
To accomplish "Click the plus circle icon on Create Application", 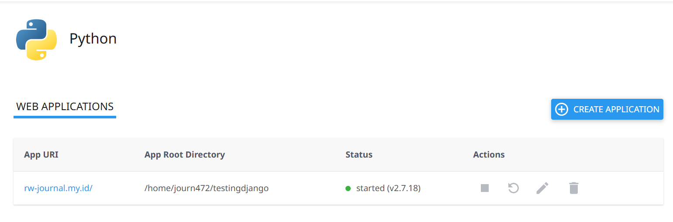I will pos(561,109).
